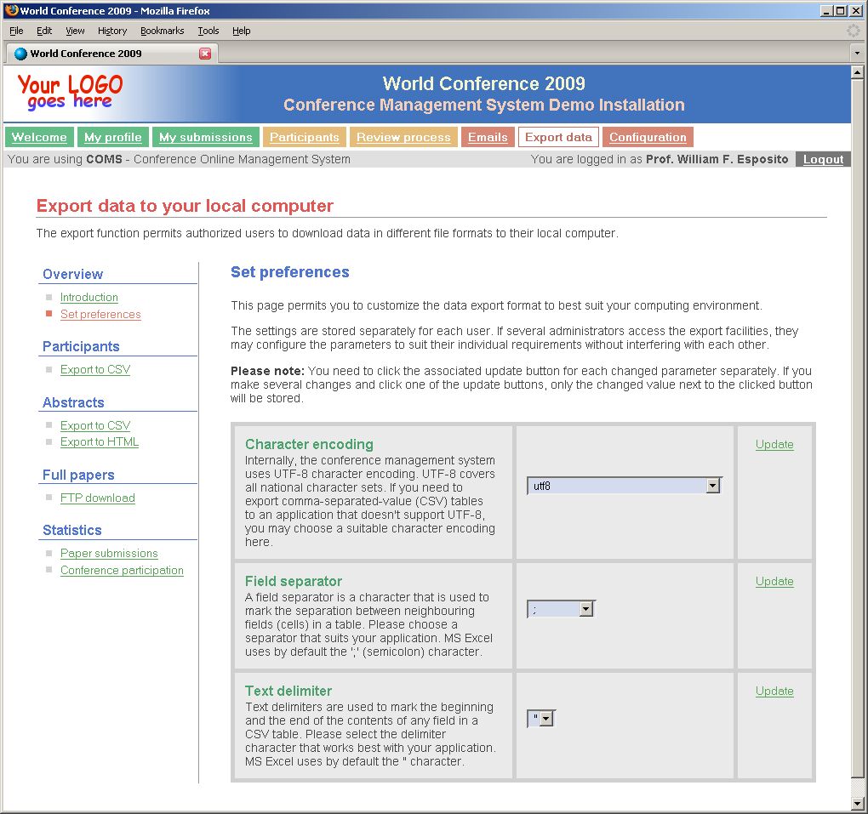Maximize the Firefox window
The width and height of the screenshot is (868, 814).
(840, 10)
